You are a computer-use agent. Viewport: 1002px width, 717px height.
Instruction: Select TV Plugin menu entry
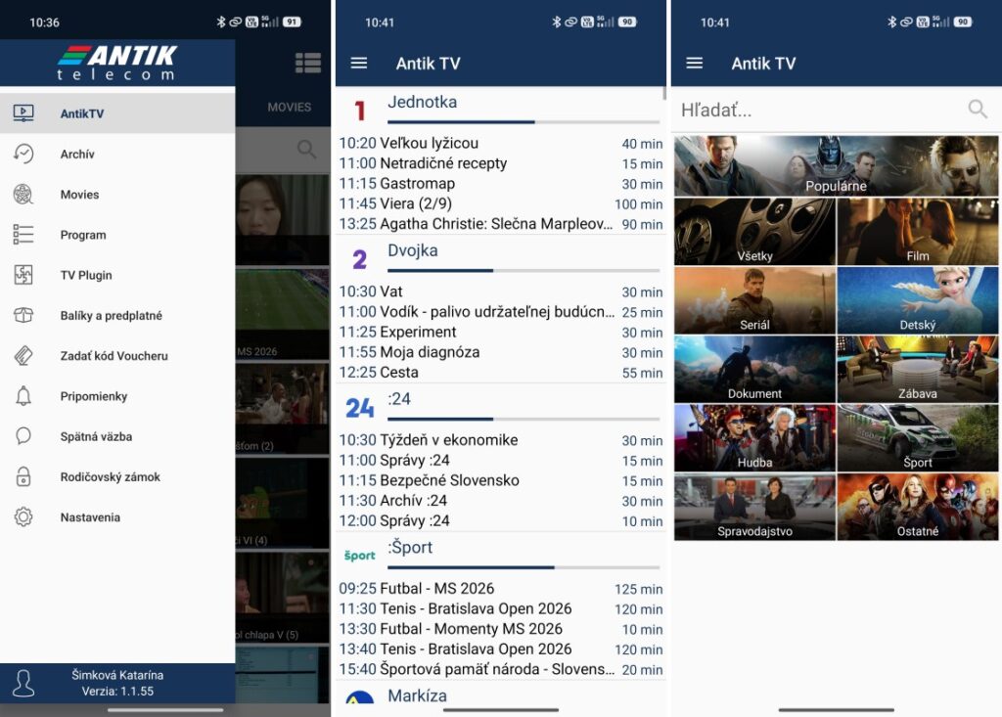(x=117, y=274)
